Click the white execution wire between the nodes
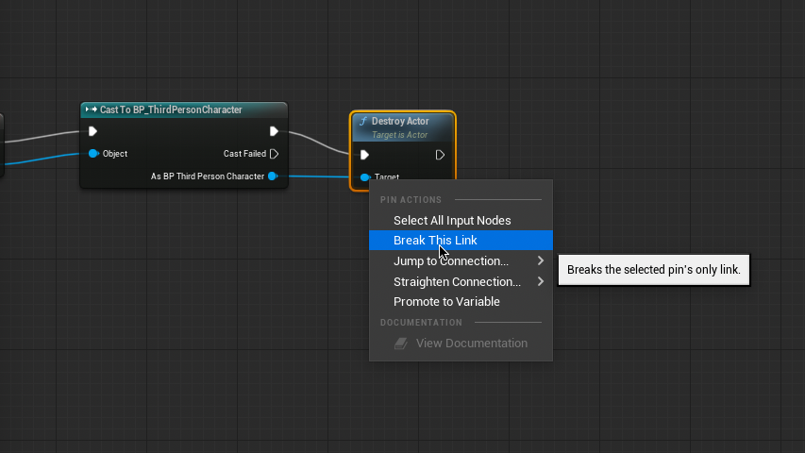805x453 pixels. click(x=318, y=142)
